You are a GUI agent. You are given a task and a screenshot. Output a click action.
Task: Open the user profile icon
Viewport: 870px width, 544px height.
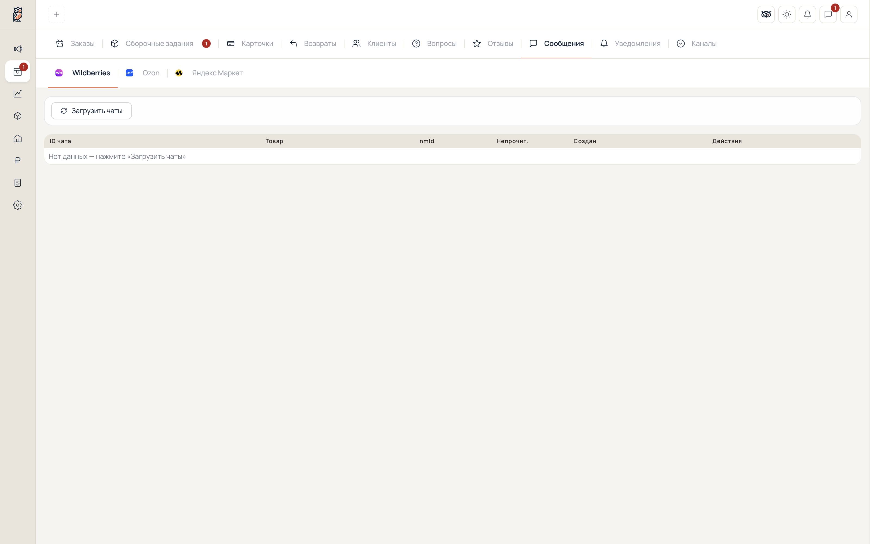coord(849,14)
